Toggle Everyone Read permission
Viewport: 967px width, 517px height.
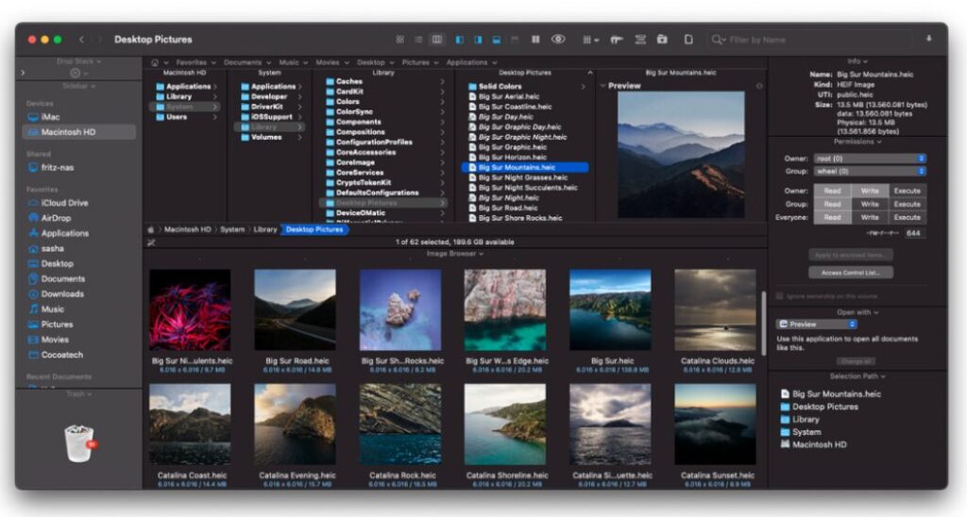(831, 217)
